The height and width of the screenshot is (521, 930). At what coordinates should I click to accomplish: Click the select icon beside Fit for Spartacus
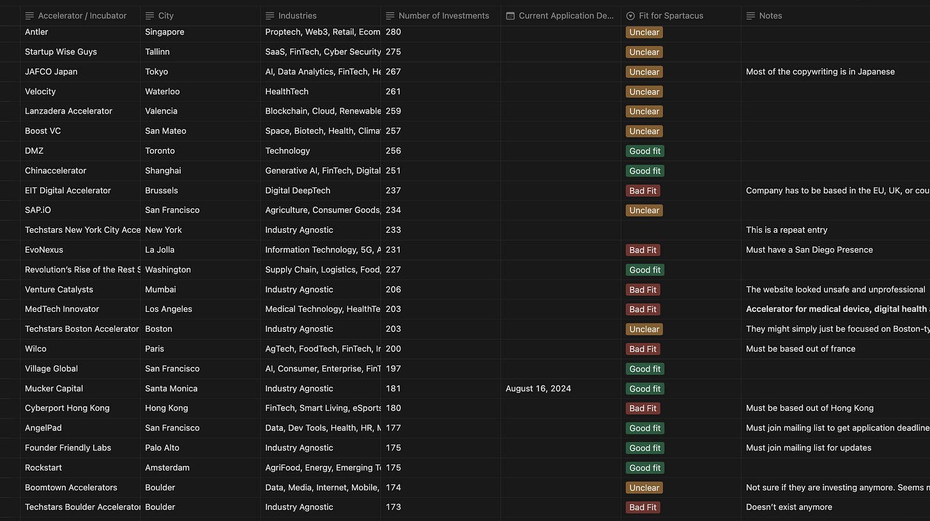(x=630, y=16)
